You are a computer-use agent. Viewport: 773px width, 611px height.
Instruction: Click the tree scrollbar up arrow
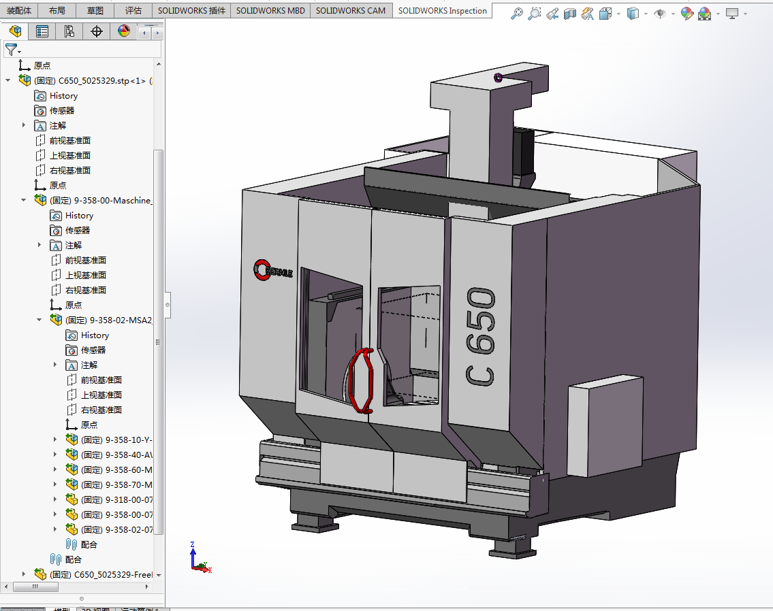158,64
